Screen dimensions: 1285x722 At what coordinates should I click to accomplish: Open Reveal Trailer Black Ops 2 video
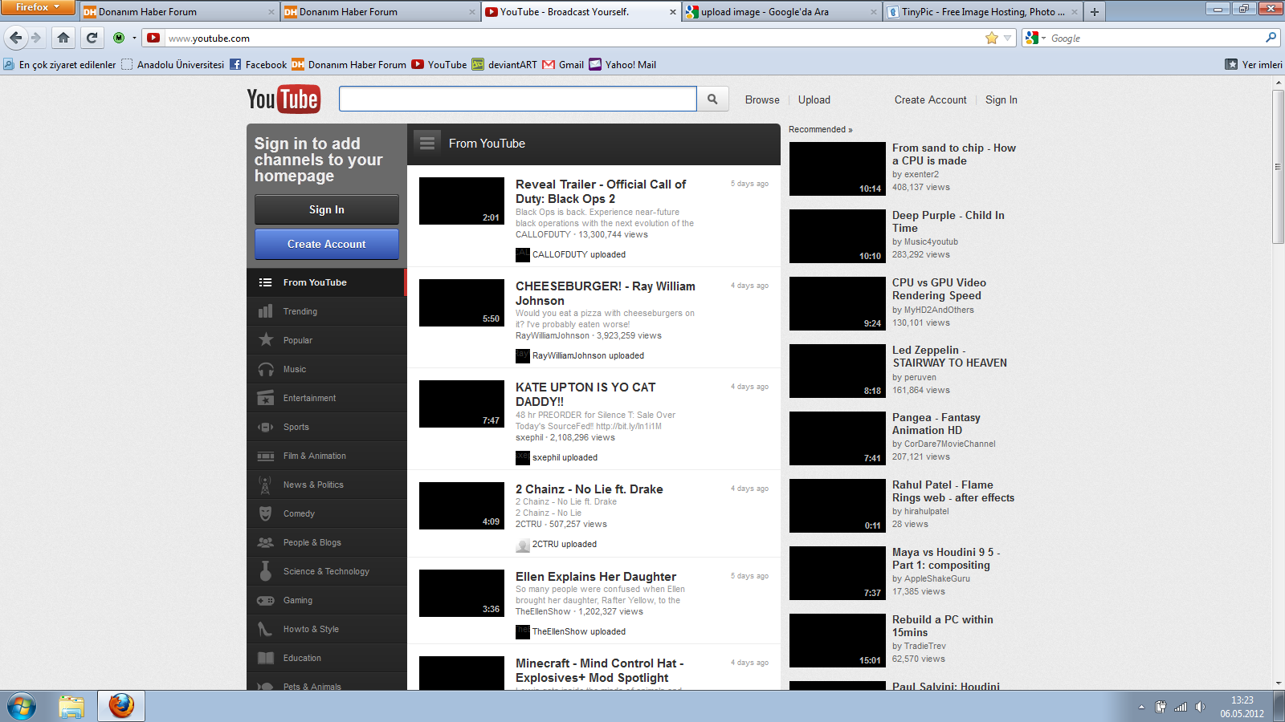[601, 191]
